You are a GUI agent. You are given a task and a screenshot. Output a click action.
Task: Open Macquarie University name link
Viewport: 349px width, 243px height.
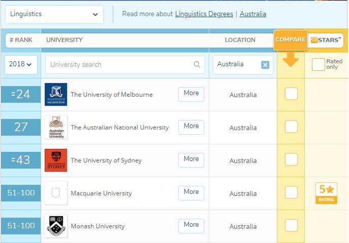pos(101,193)
